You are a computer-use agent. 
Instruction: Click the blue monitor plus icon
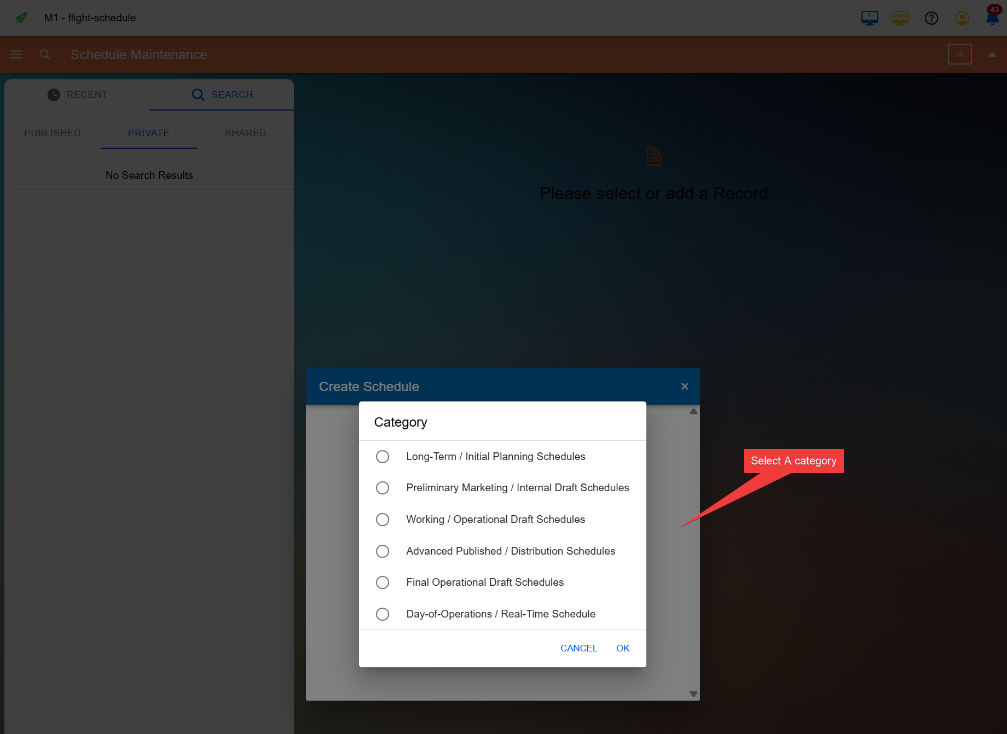[870, 18]
